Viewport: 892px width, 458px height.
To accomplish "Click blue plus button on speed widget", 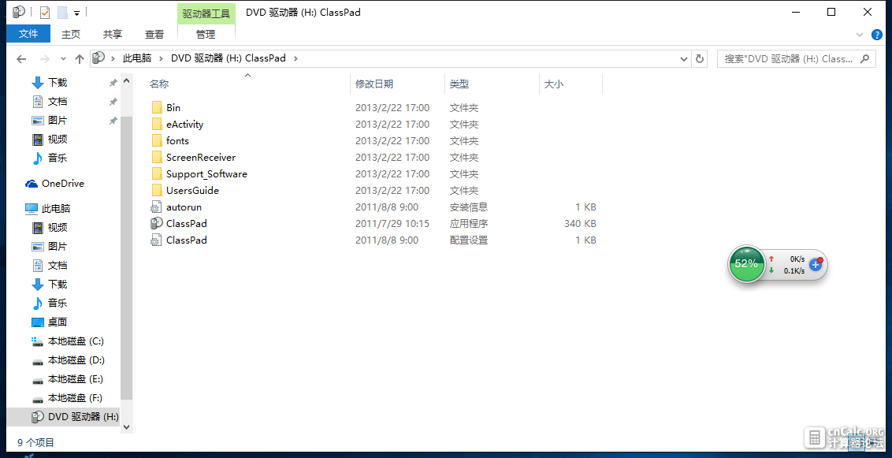I will tap(816, 264).
